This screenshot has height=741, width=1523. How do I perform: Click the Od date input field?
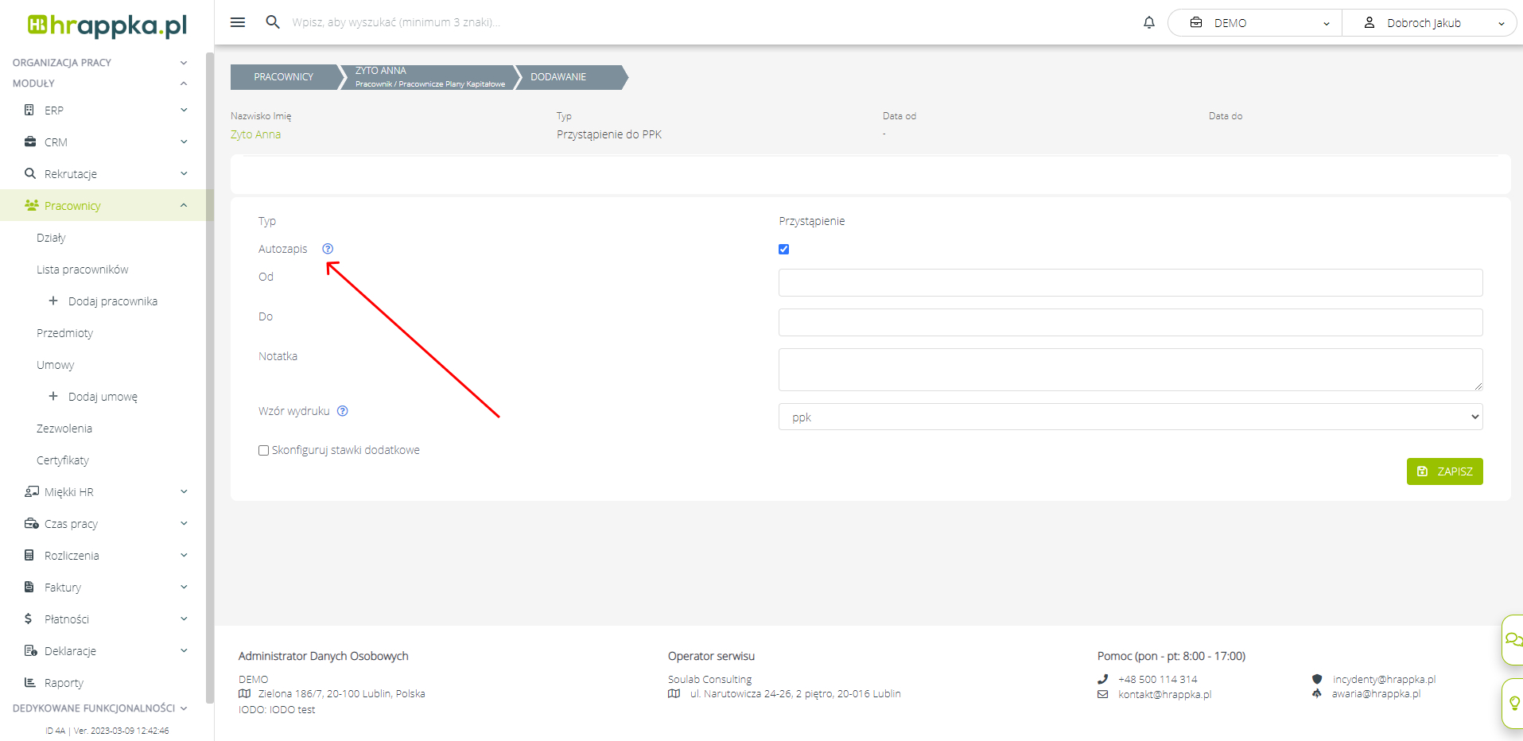(x=1129, y=282)
